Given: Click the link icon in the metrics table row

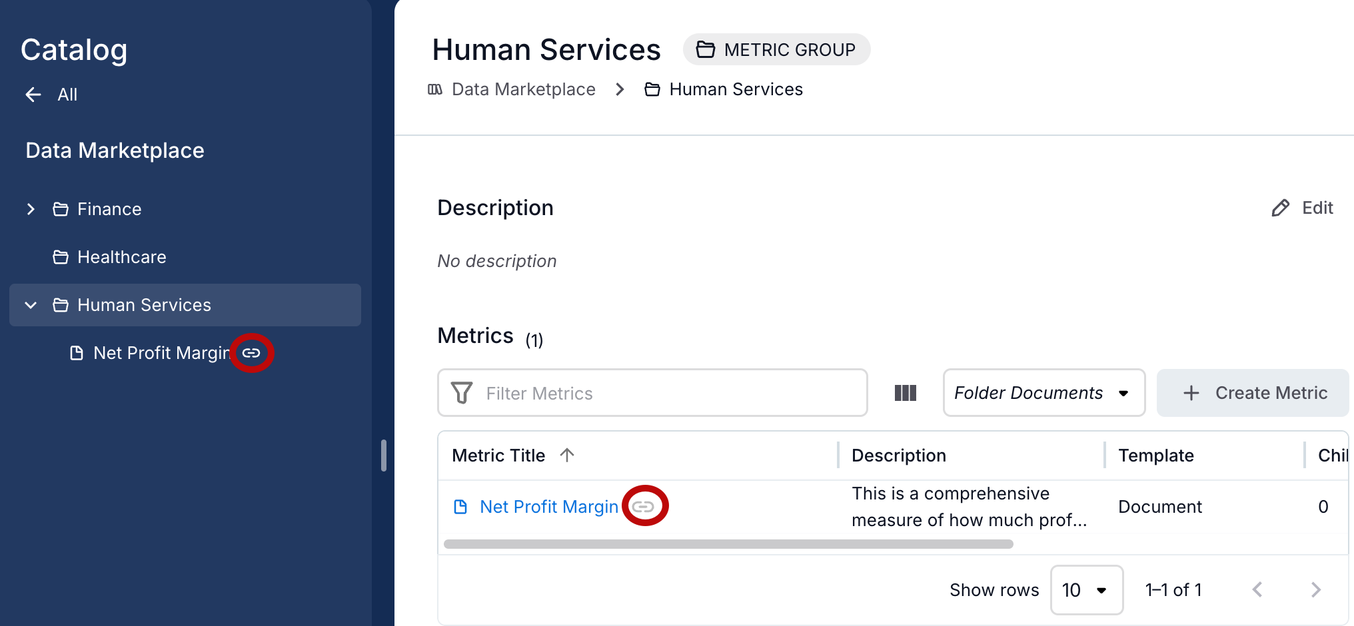Looking at the screenshot, I should click(643, 507).
